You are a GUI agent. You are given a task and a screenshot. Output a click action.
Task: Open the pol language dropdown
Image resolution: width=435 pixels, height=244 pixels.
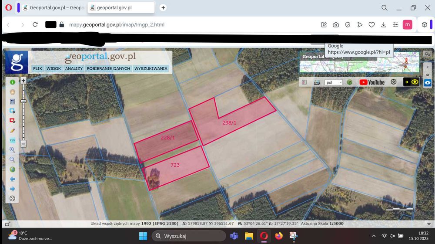334,82
